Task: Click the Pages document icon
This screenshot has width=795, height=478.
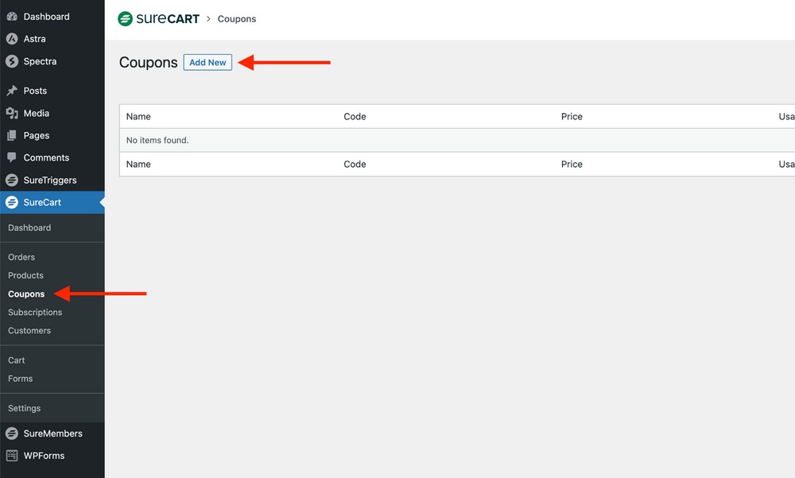Action: 10,135
